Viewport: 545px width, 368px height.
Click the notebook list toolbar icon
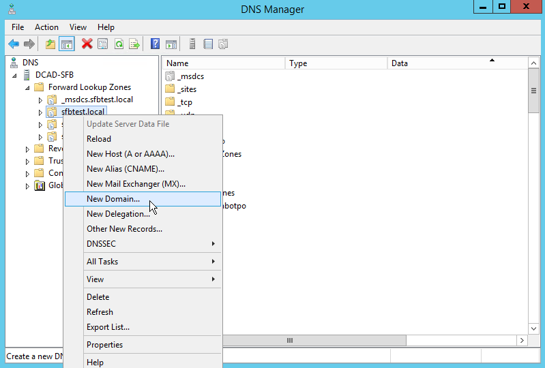208,44
